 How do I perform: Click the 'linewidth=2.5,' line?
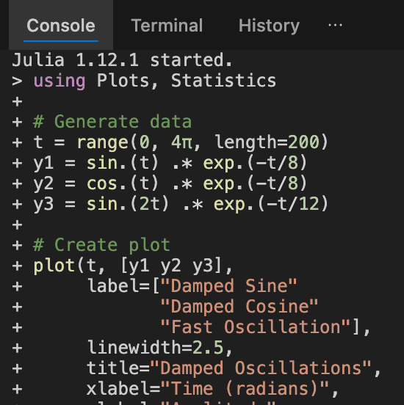coord(160,347)
